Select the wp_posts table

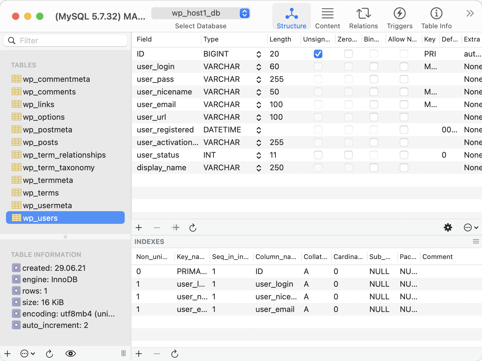tap(40, 142)
